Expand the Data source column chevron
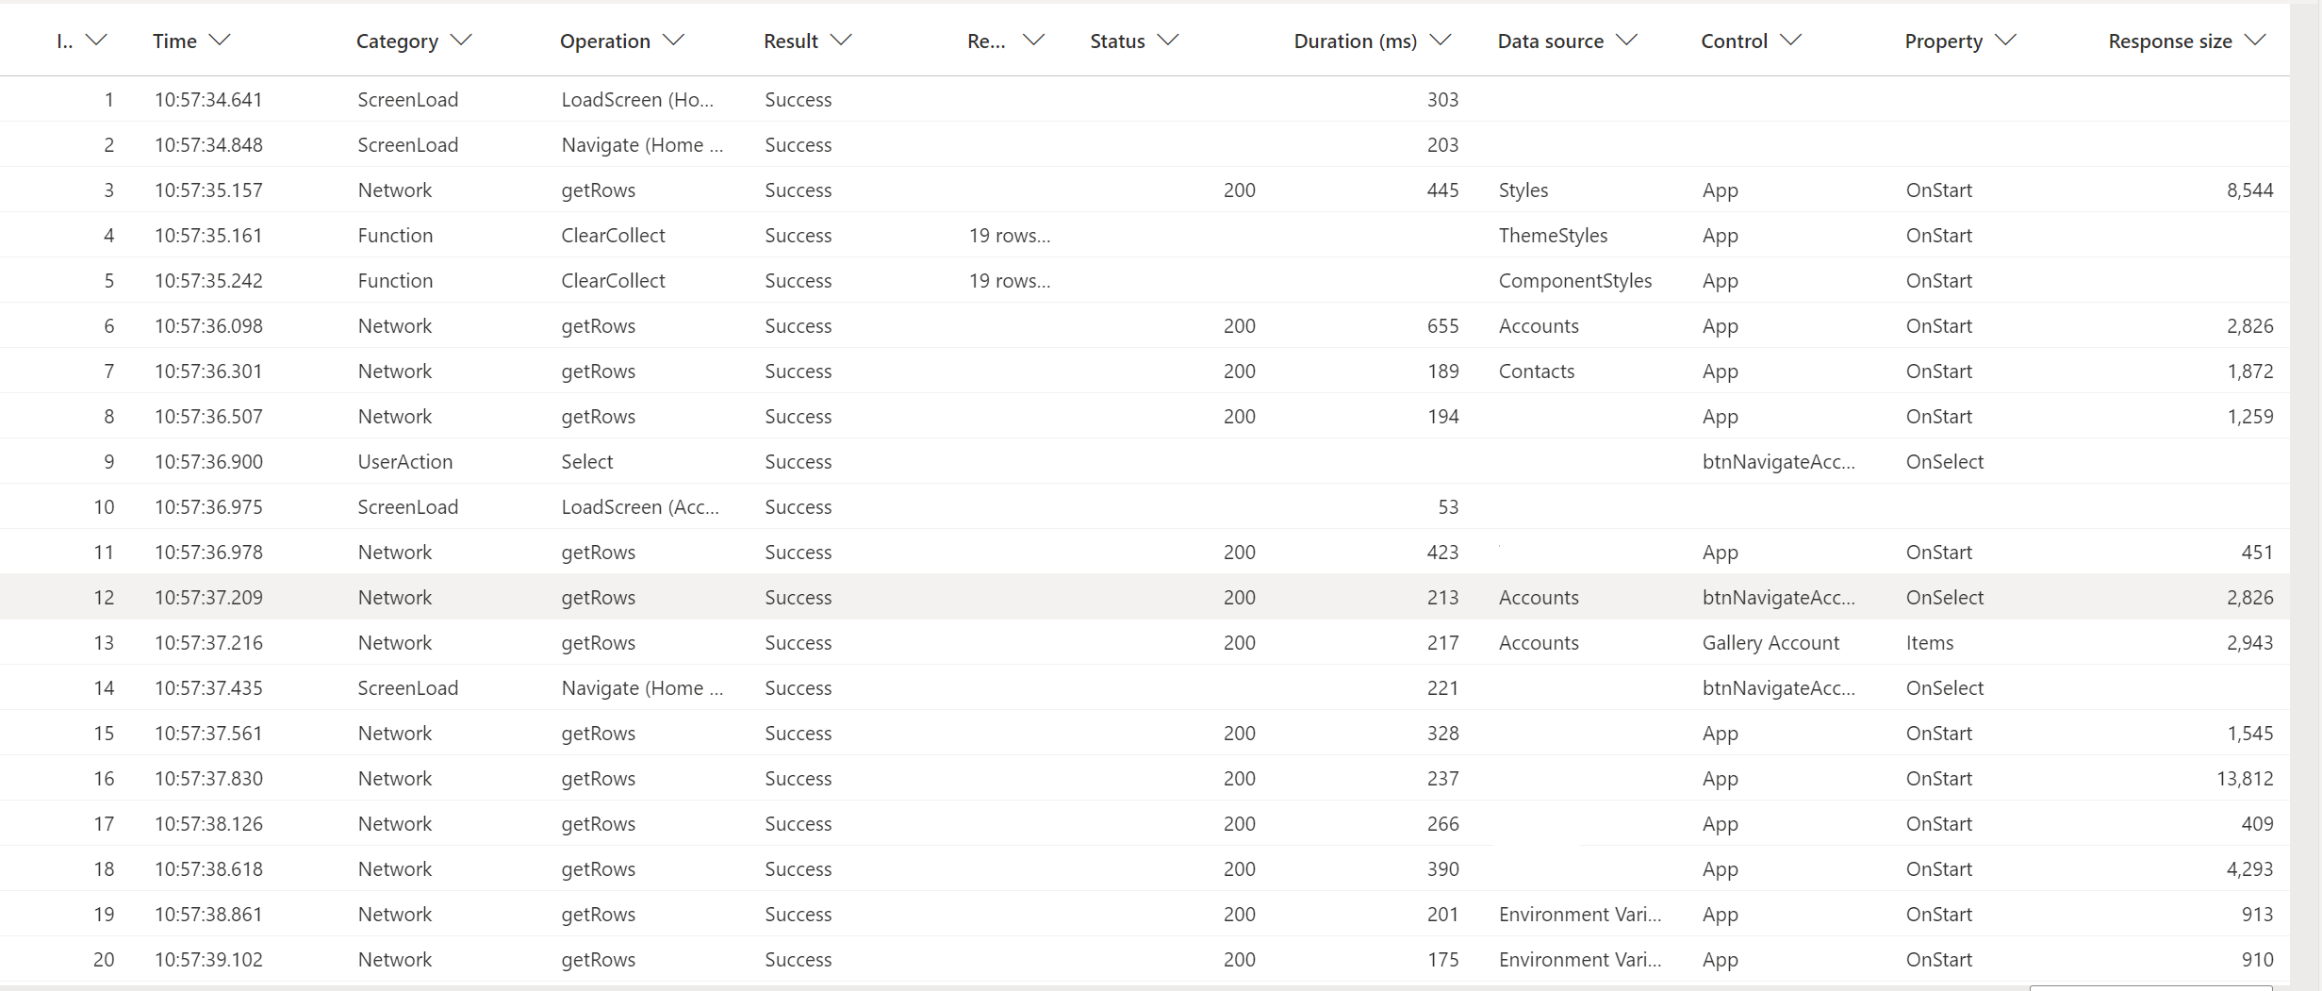 (1626, 40)
